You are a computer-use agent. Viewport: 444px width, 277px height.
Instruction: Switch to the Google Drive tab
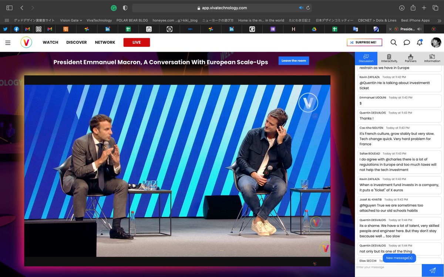tap(314, 29)
